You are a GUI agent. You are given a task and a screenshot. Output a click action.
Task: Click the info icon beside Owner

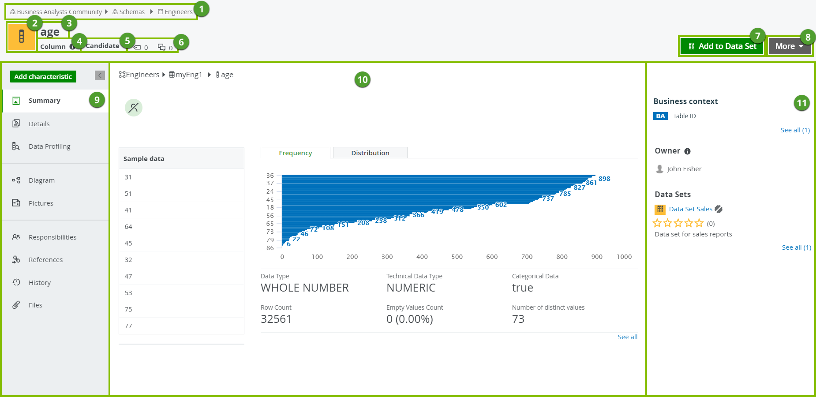(687, 151)
